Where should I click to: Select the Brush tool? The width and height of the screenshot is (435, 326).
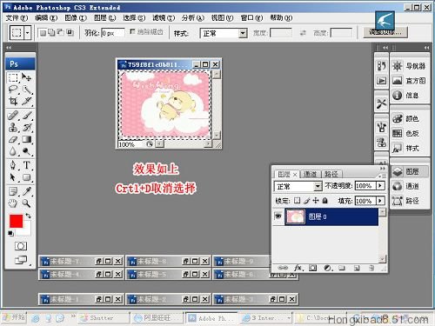pos(27,116)
